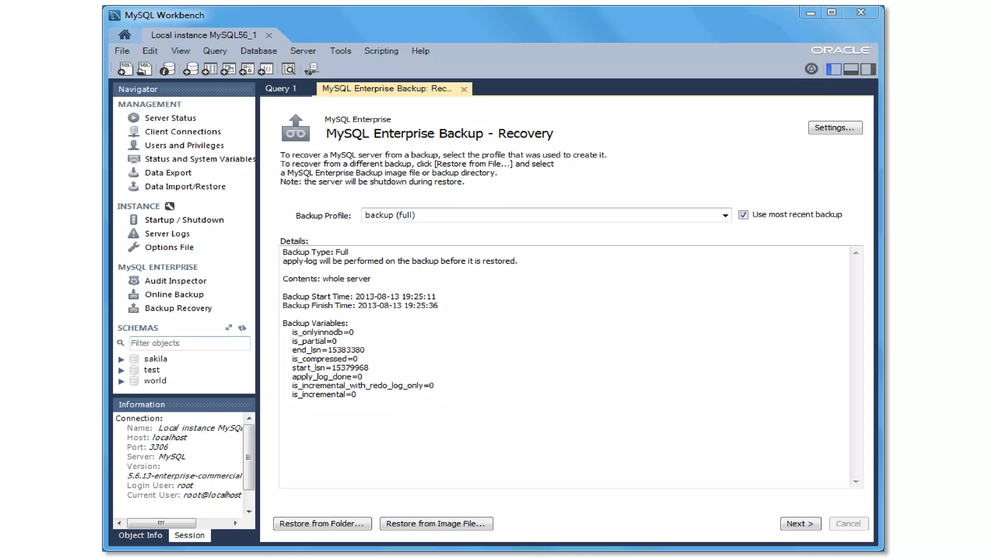Toggle the bottom output panel view

(x=851, y=69)
